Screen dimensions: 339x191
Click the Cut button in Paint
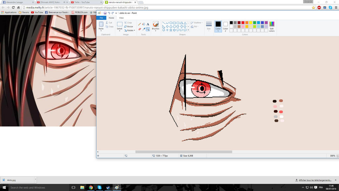pyautogui.click(x=109, y=23)
